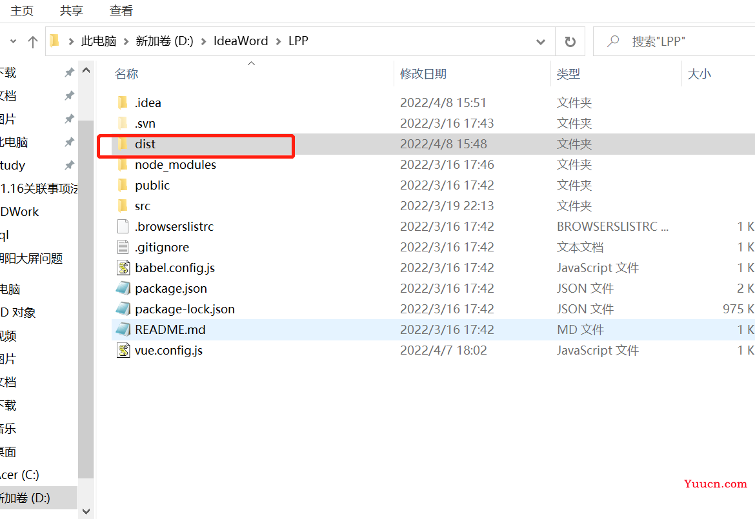Sort by 修改日期 column header

423,73
